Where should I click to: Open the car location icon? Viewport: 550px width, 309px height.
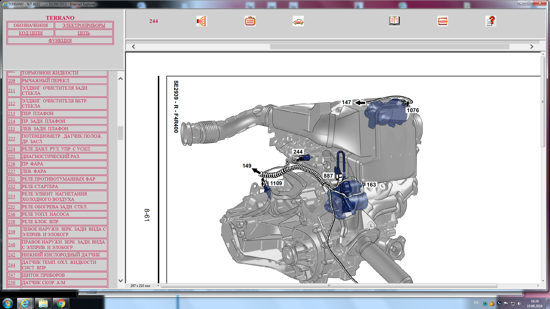tap(298, 21)
